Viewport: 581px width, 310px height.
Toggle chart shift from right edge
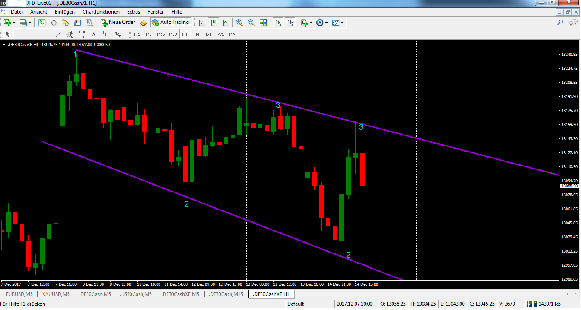click(x=290, y=22)
